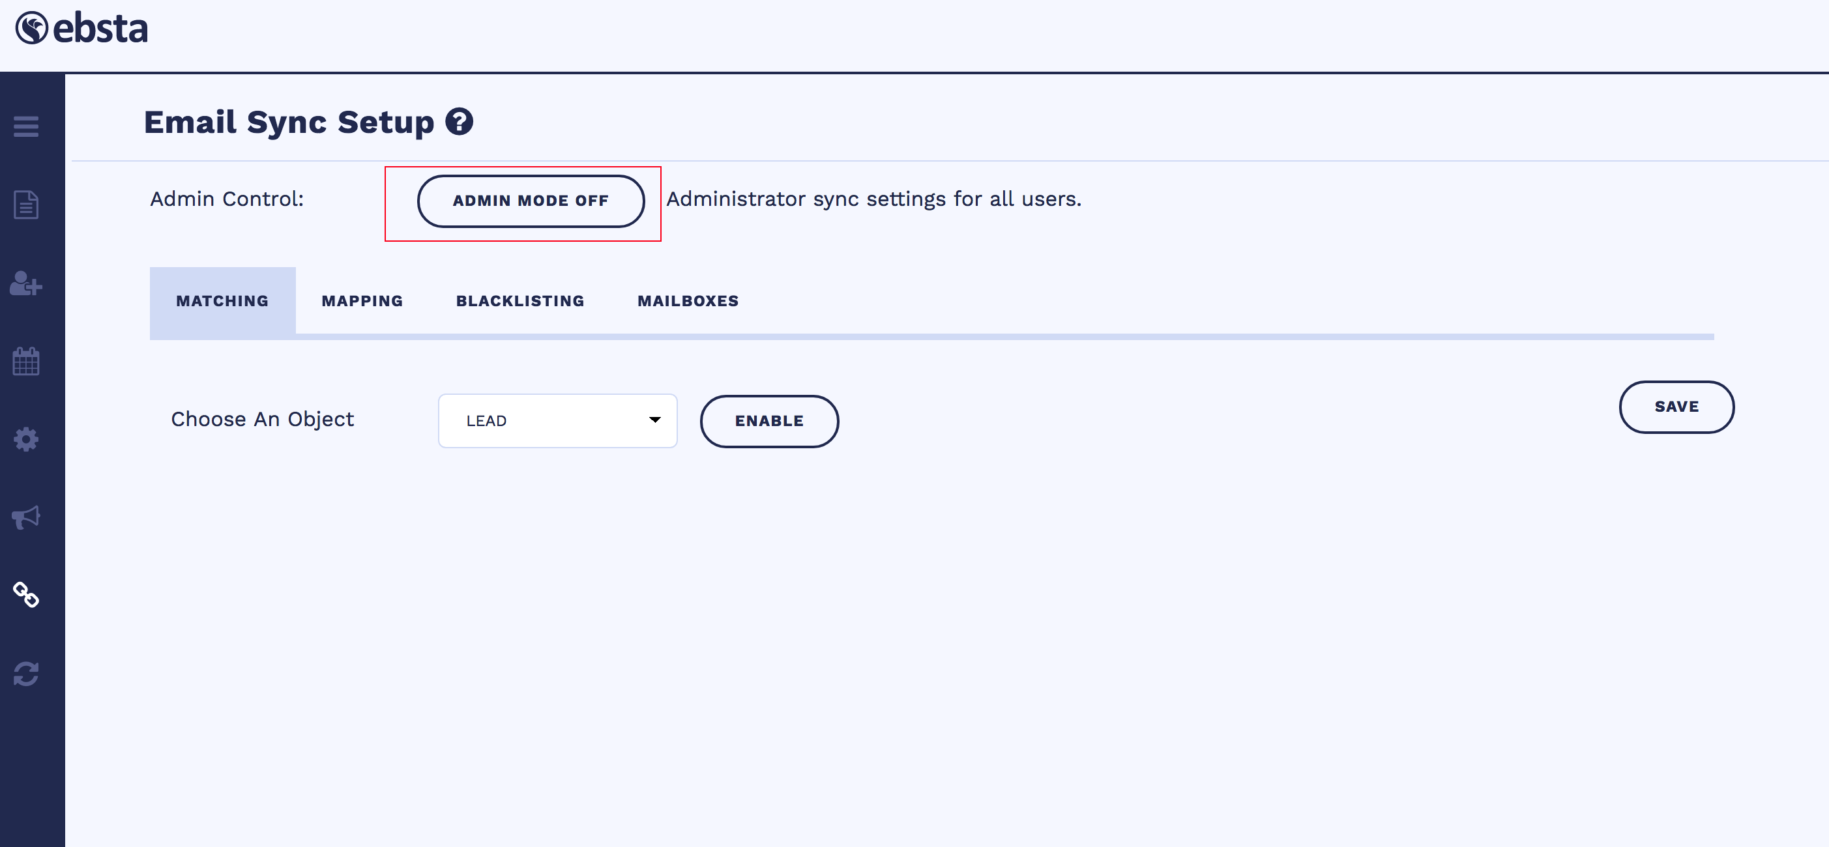Click the sync refresh sidebar icon

point(26,674)
